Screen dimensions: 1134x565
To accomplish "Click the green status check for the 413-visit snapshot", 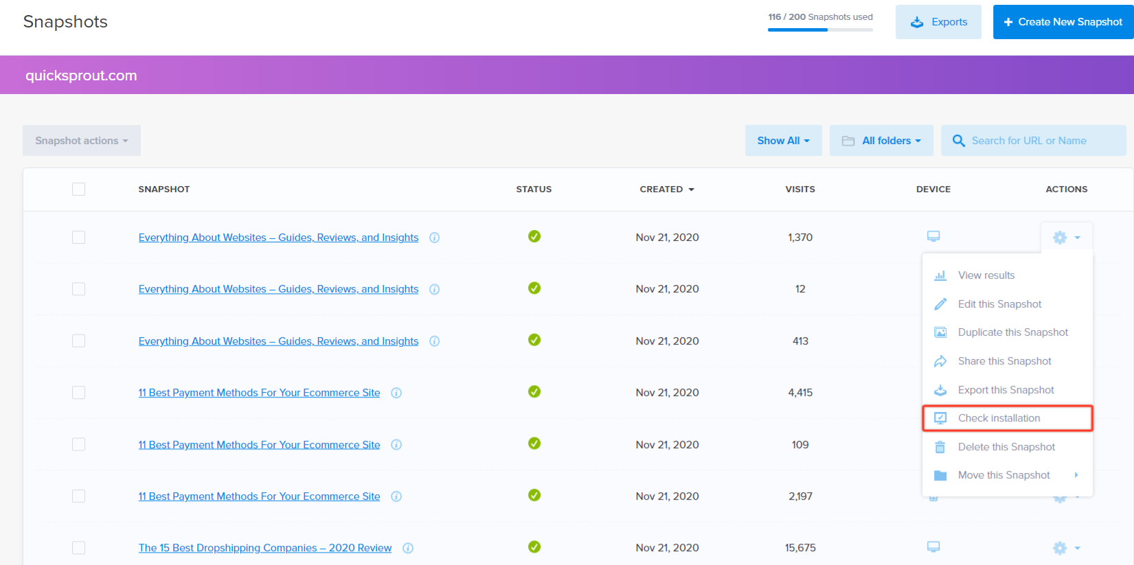I will pos(534,340).
